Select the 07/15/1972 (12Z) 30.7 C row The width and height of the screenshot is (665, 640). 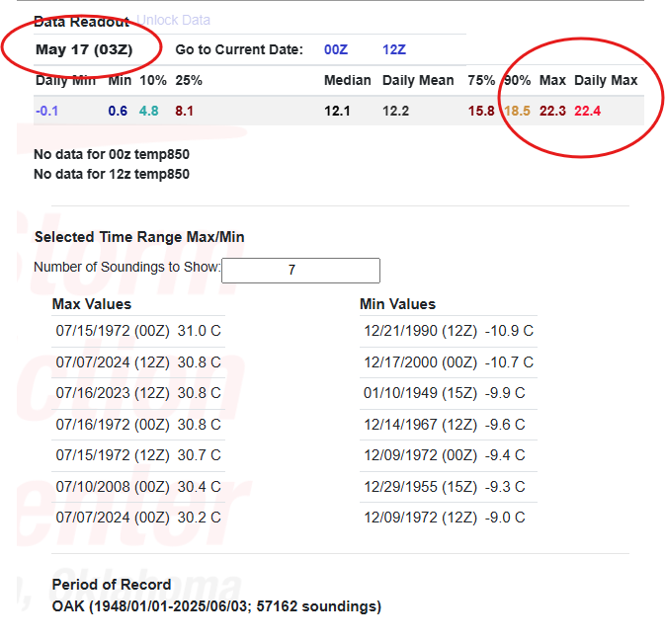[138, 455]
